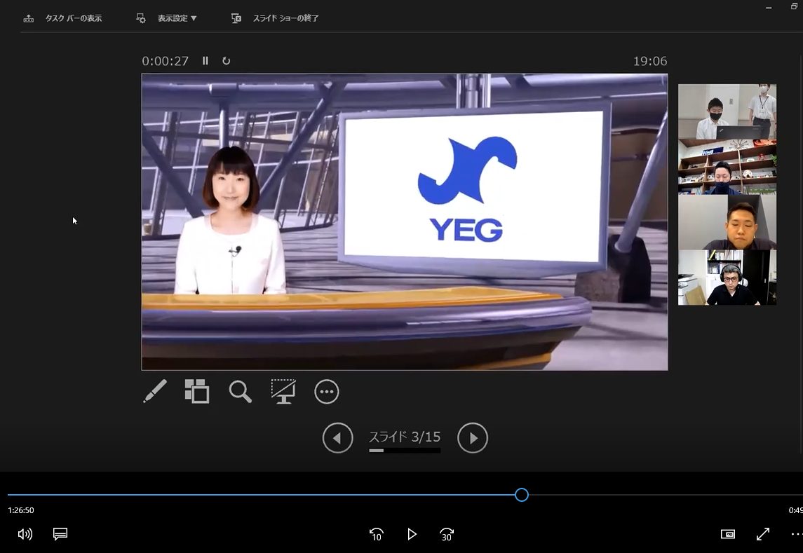Click the clock time 19:06

pos(650,61)
